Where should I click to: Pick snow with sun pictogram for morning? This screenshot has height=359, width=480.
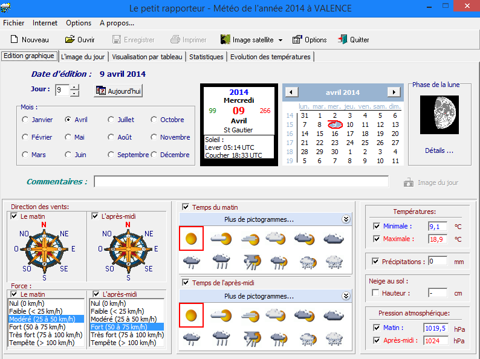coord(308,262)
